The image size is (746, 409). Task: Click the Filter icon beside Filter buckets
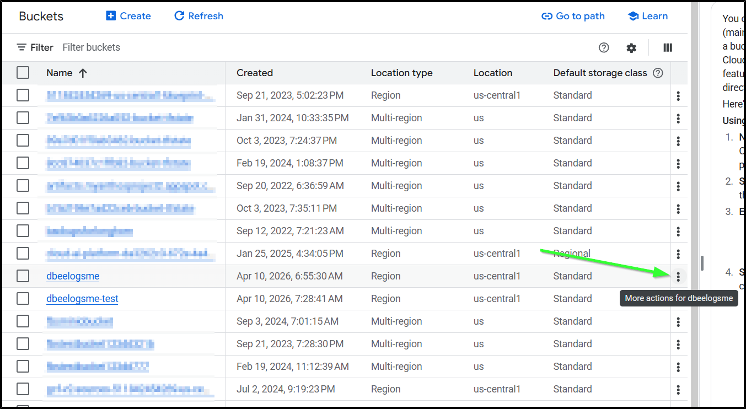point(22,47)
